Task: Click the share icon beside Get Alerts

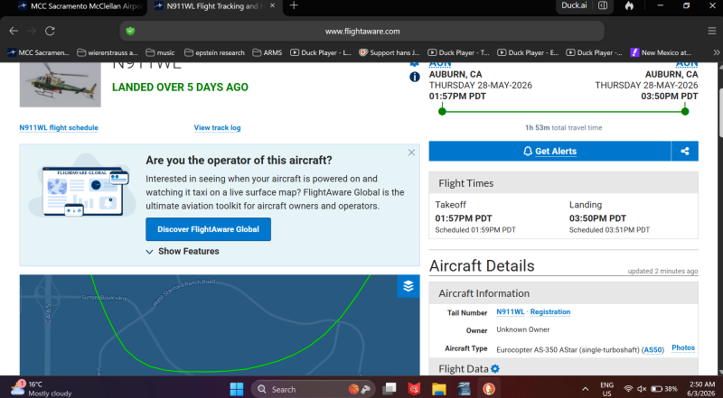Action: [685, 151]
